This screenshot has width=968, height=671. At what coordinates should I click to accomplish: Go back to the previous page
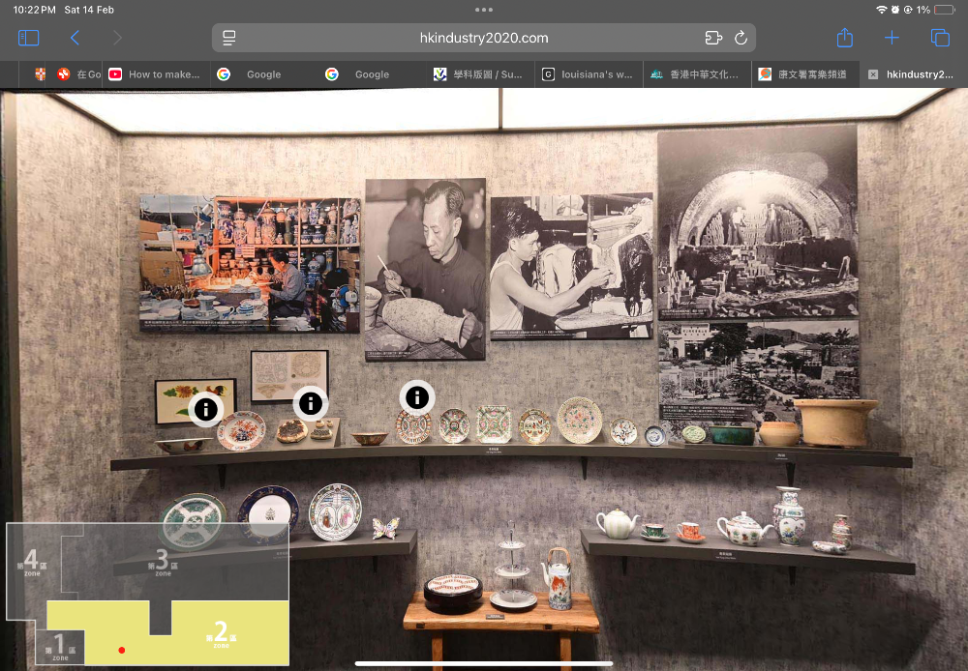coord(75,38)
